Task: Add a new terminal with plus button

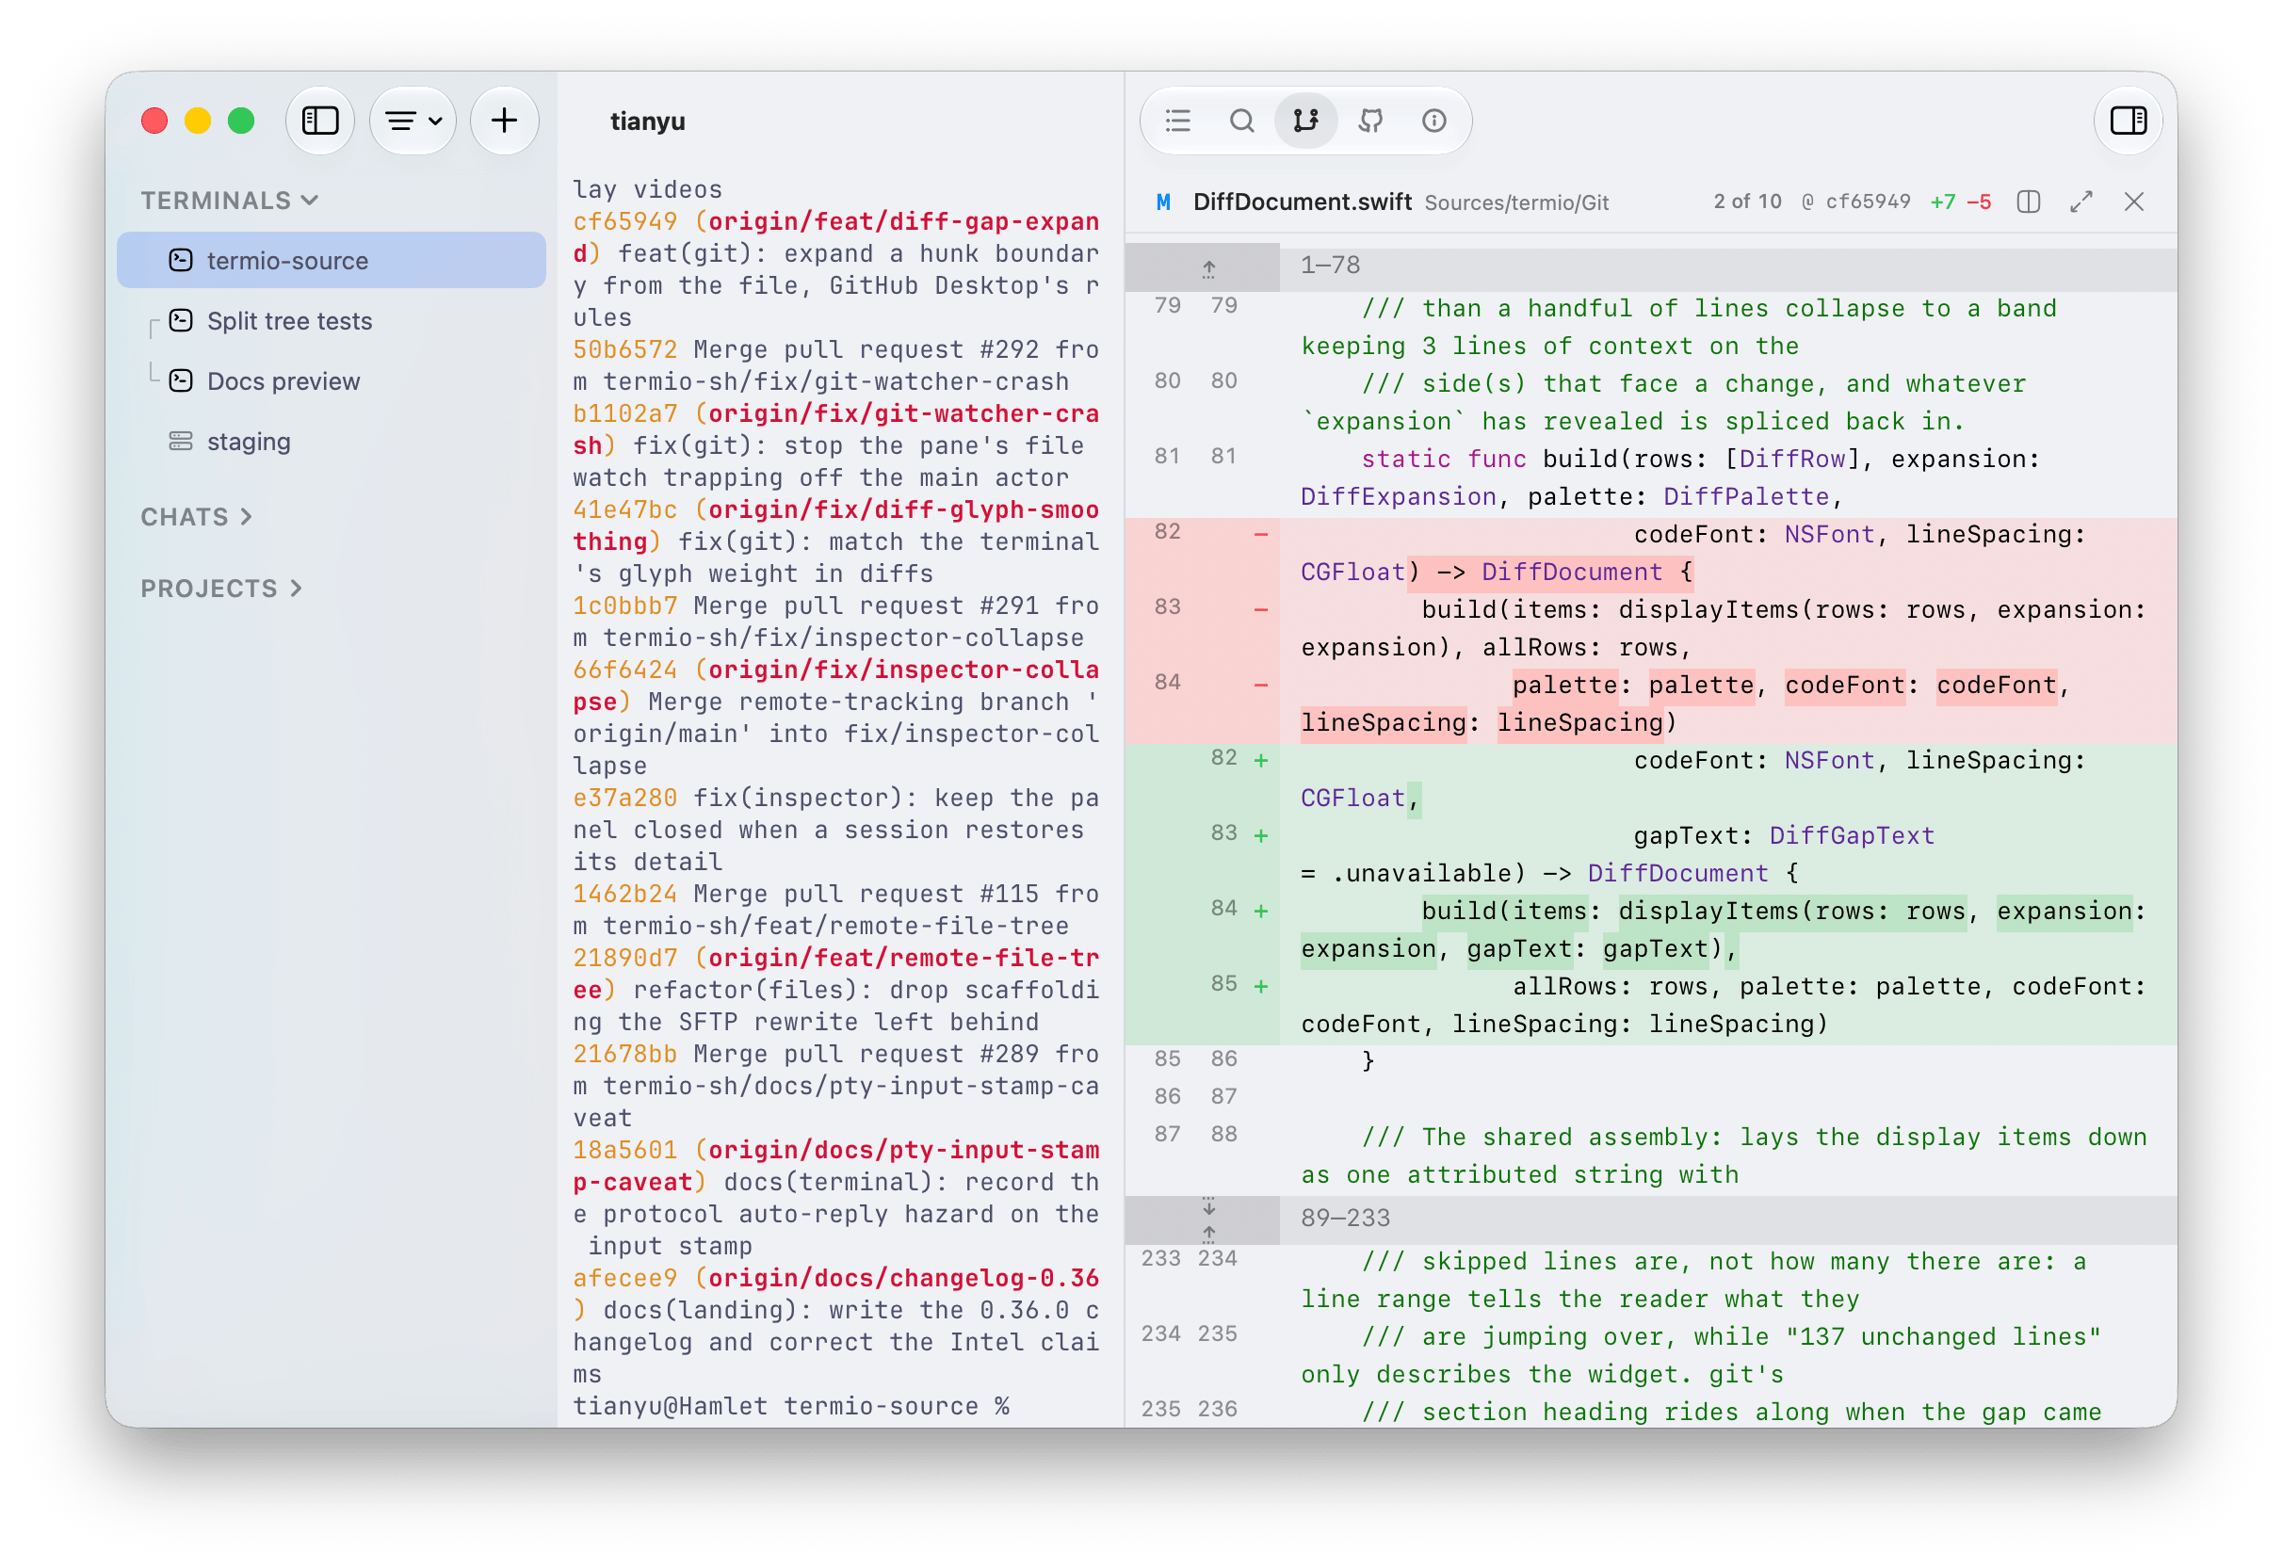Action: 504,121
